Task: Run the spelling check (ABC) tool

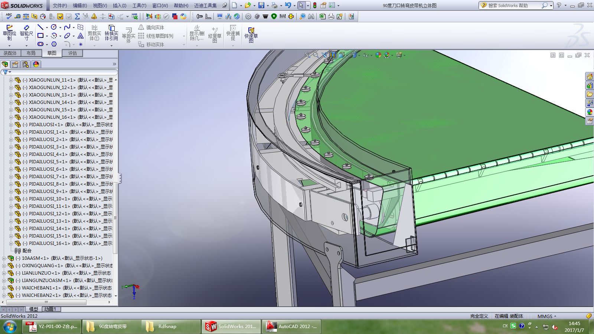Action: (x=9, y=16)
